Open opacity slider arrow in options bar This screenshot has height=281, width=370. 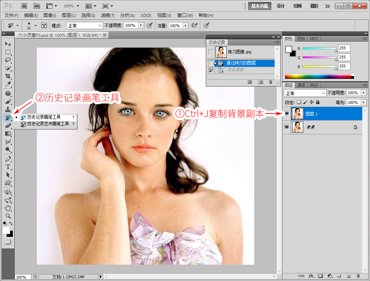click(141, 25)
